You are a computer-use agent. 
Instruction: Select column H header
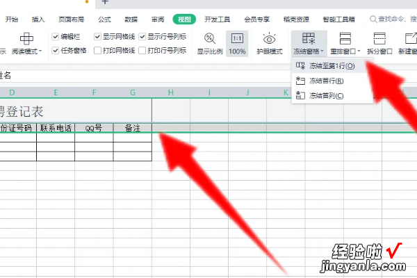click(171, 92)
